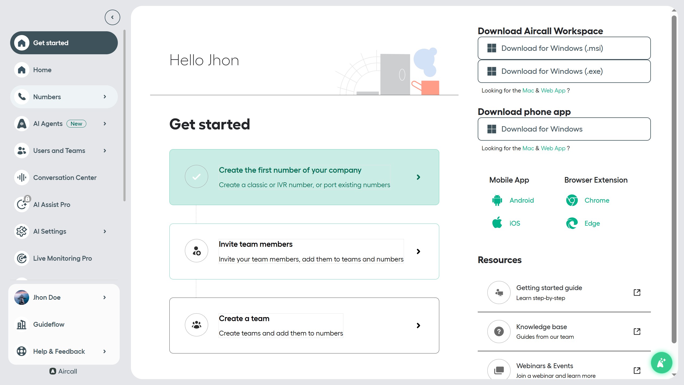Expand the Numbers submenu chevron
Viewport: 684px width, 385px height.
pyautogui.click(x=105, y=97)
